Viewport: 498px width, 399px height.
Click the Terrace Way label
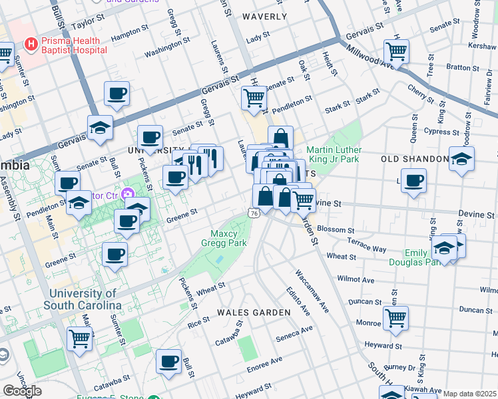click(367, 245)
